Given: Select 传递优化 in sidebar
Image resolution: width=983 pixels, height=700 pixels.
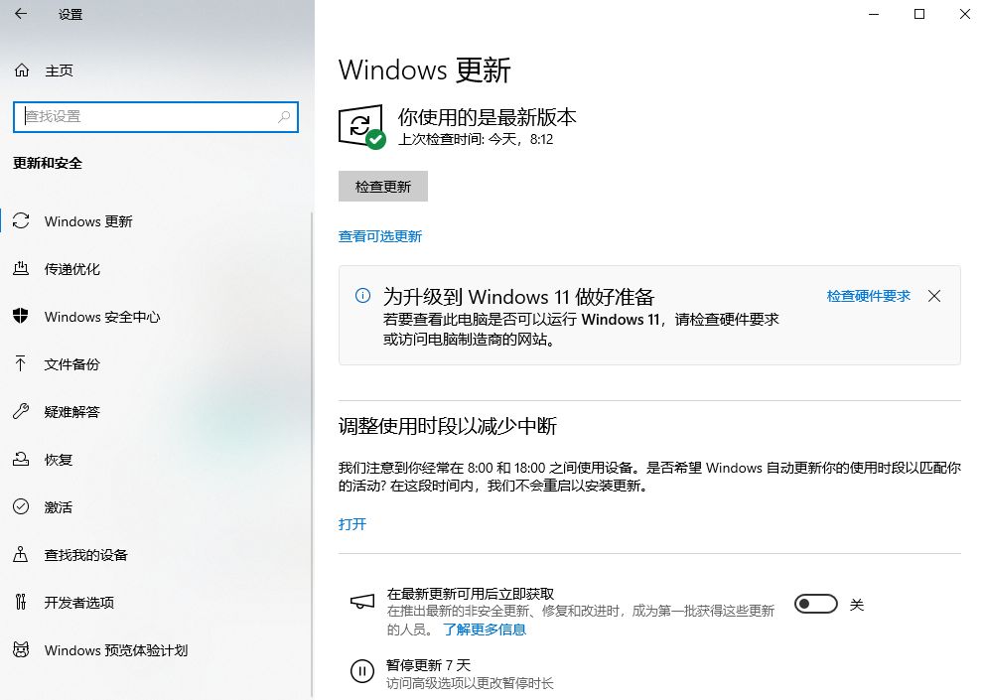Looking at the screenshot, I should [156, 269].
